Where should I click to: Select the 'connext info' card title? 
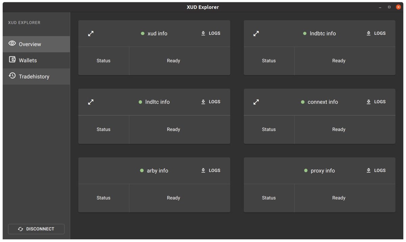[x=323, y=102]
